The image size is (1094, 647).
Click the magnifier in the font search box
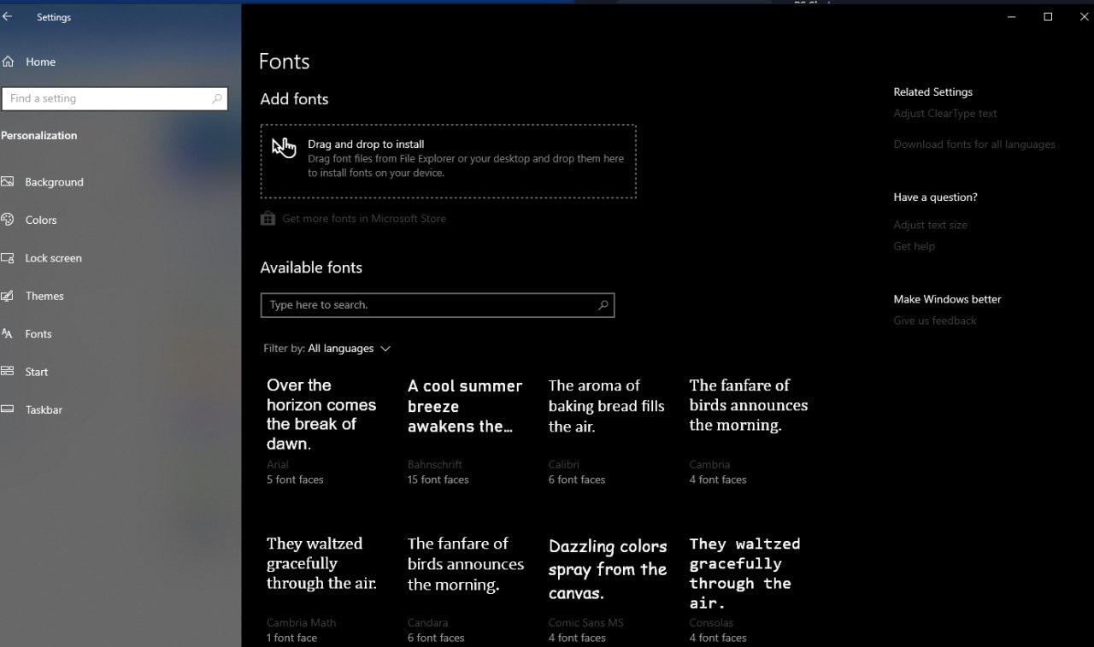(x=603, y=305)
